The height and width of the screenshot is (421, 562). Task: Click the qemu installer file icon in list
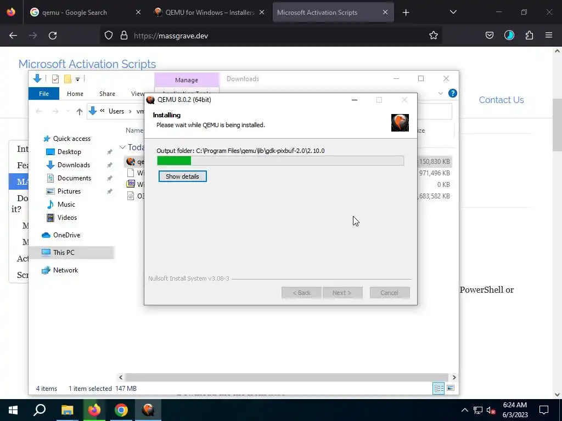coord(131,162)
